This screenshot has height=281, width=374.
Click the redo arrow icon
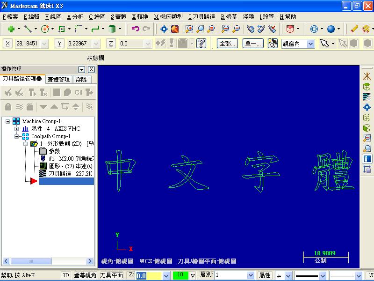(146, 29)
